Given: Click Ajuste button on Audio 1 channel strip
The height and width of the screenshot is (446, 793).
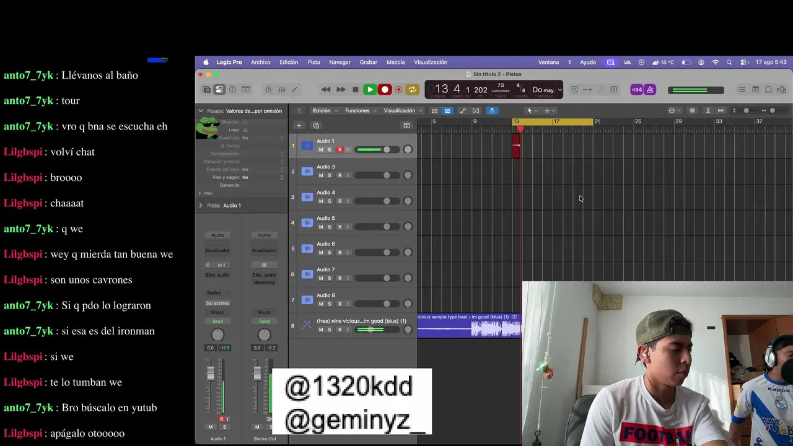Looking at the screenshot, I should point(217,235).
